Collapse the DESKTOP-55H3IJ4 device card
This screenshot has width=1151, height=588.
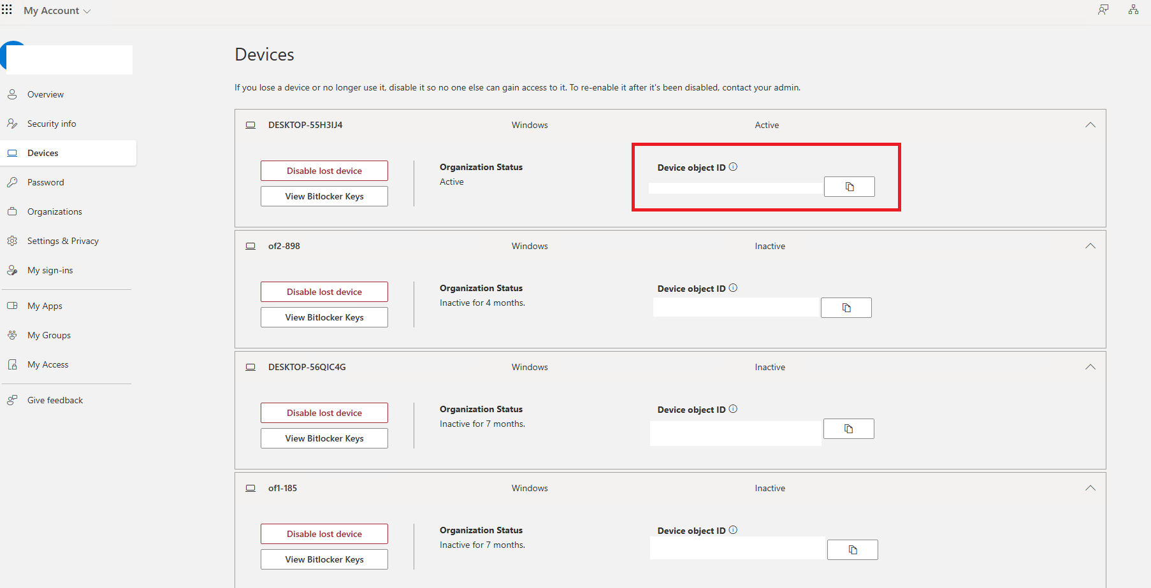click(1090, 125)
